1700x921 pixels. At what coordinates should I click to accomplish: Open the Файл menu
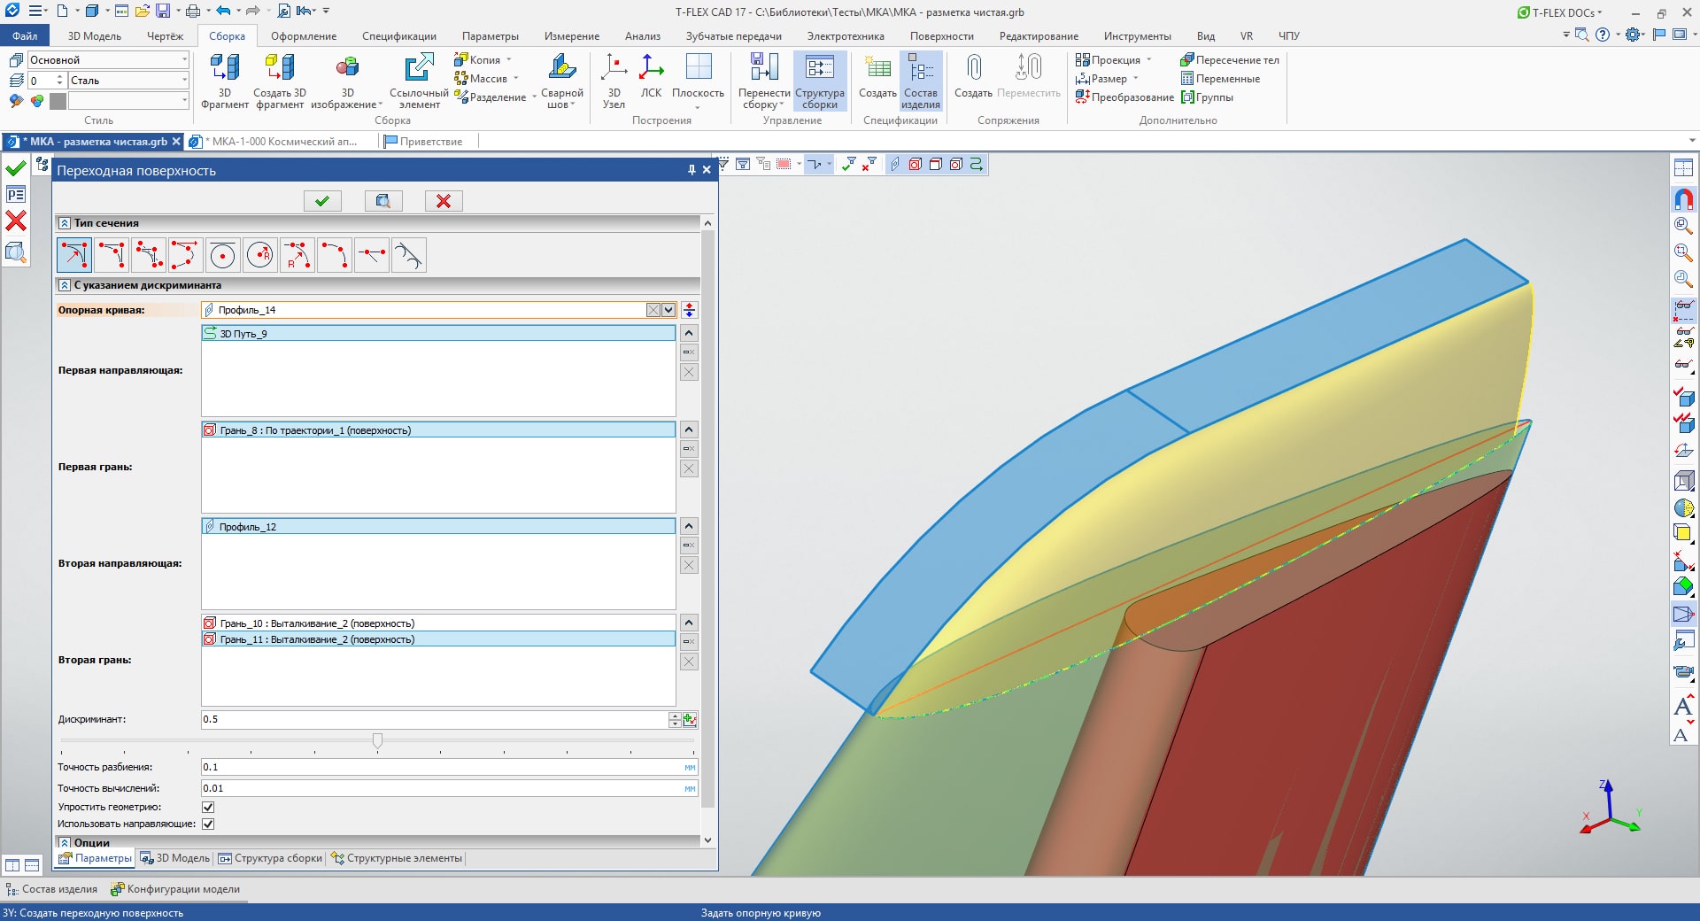[25, 36]
